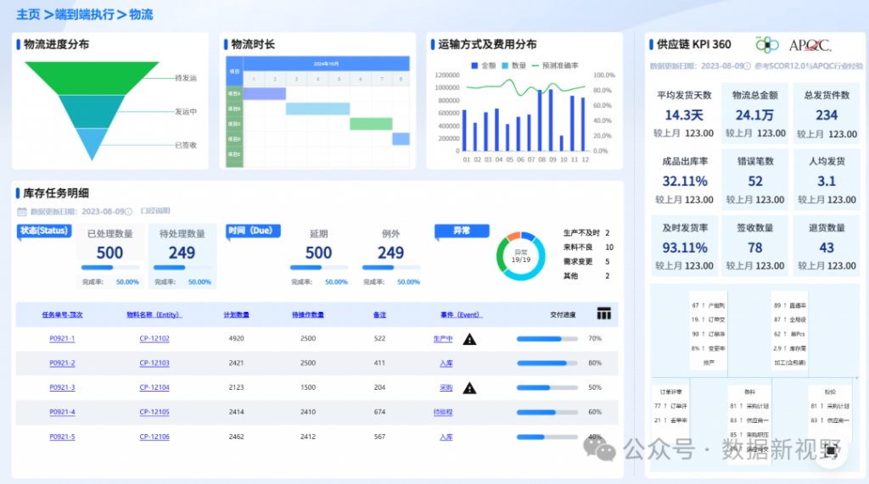Screen dimensions: 869x484
Task: Toggle the 金额 legend in the transport chart
Action: point(482,65)
